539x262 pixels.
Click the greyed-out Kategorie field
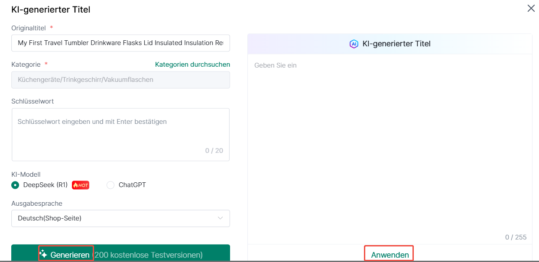coord(120,80)
